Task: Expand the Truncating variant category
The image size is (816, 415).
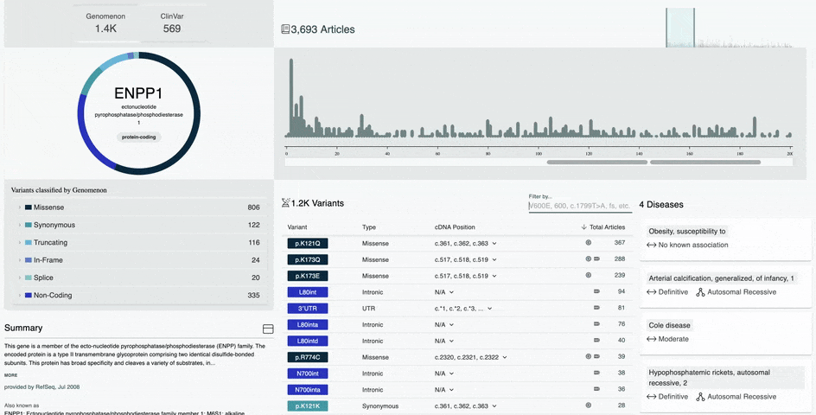Action: [x=20, y=243]
